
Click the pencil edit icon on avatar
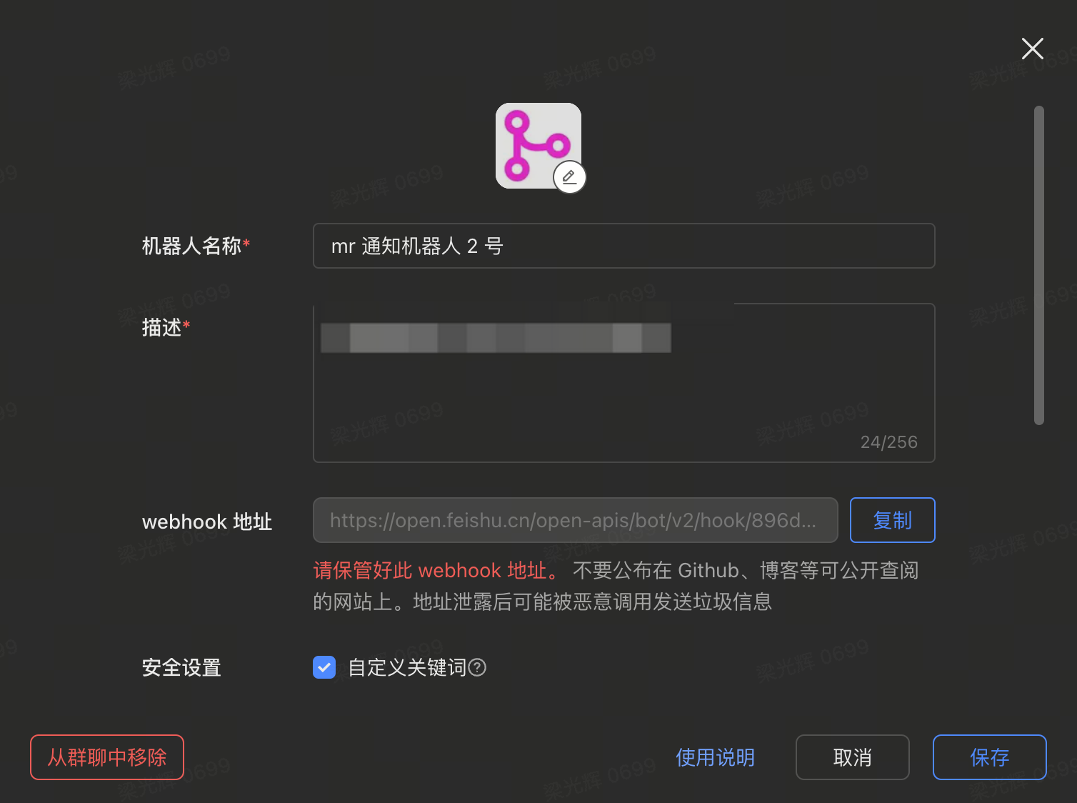coord(569,177)
